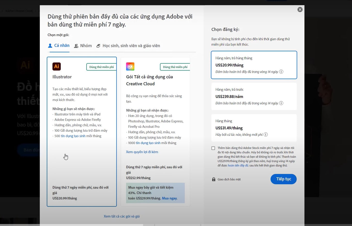Select the Illustrator plan card title

pos(62,77)
